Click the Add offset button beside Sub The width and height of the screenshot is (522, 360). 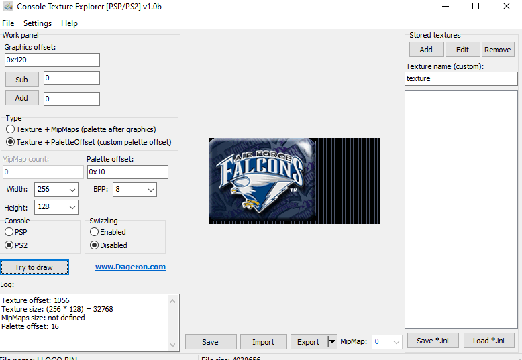22,98
